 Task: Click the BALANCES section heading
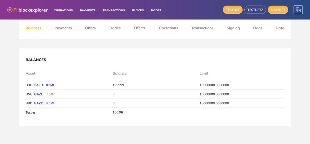pos(36,60)
